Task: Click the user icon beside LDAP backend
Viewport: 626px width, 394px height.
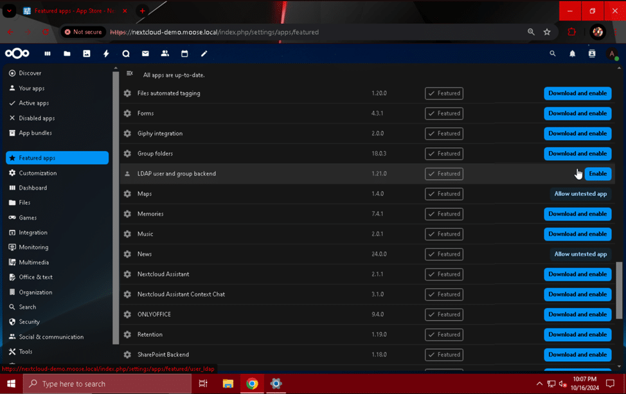Action: pyautogui.click(x=127, y=174)
